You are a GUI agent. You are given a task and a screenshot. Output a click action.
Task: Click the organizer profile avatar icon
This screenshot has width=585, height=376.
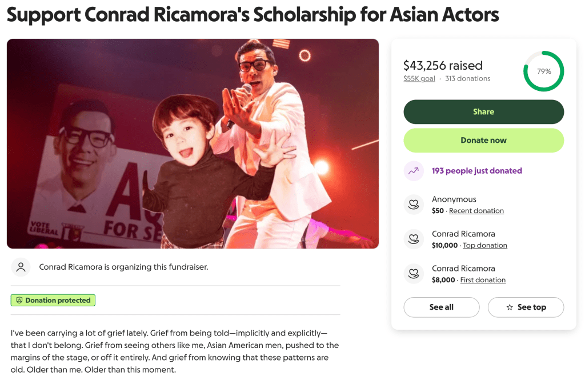(21, 267)
